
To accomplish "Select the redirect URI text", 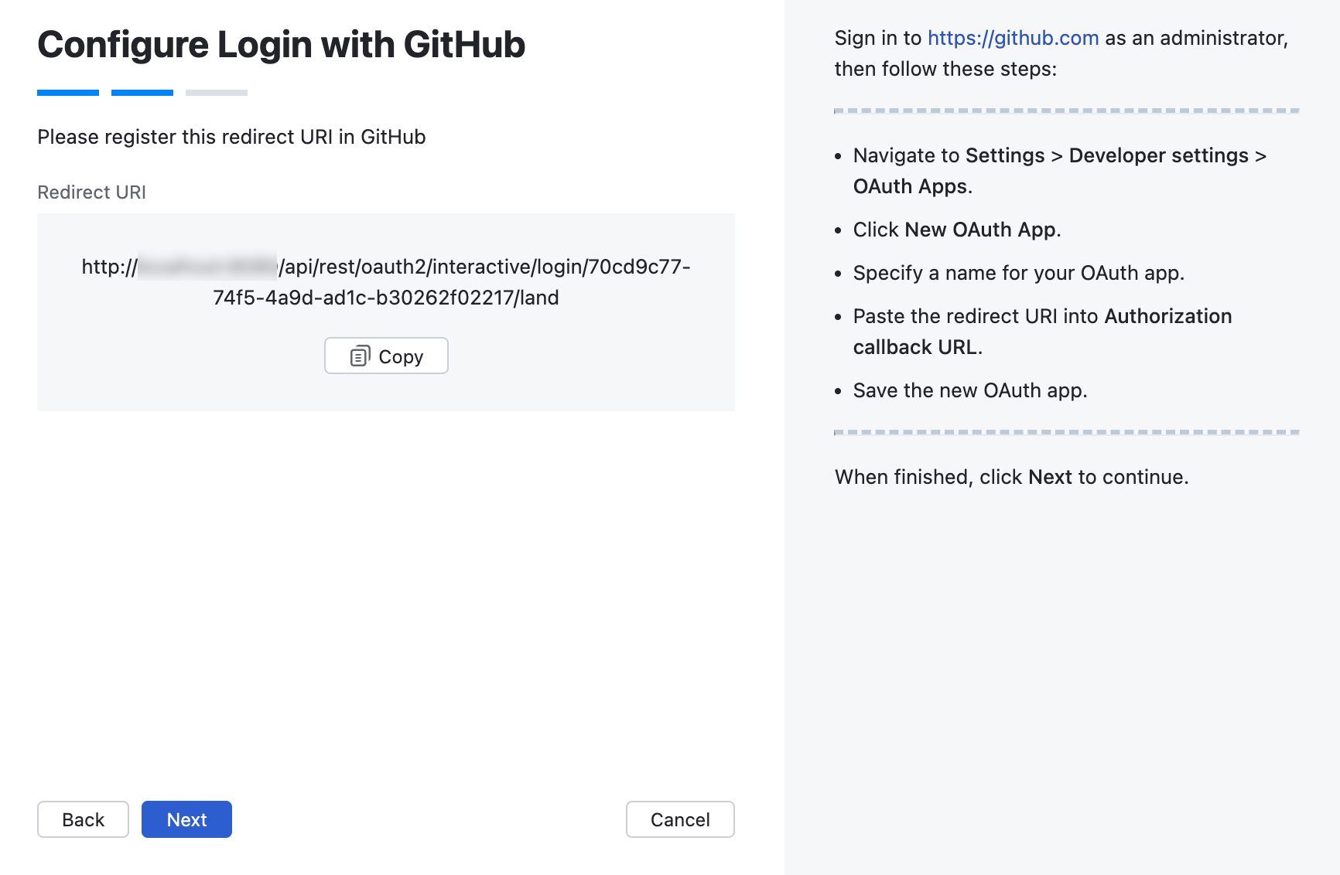I will tap(386, 282).
